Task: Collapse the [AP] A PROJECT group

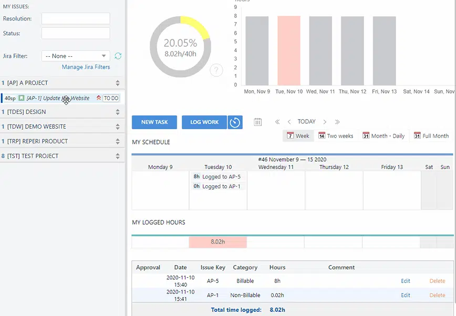Action: (x=118, y=83)
